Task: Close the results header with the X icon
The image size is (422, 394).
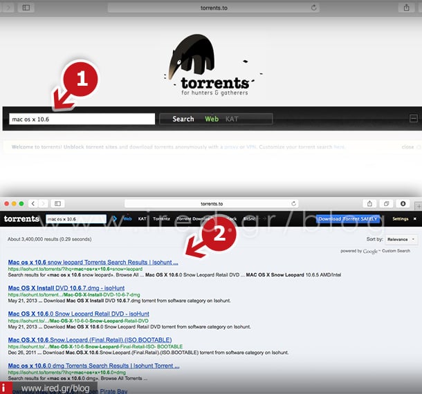Action: 414,218
